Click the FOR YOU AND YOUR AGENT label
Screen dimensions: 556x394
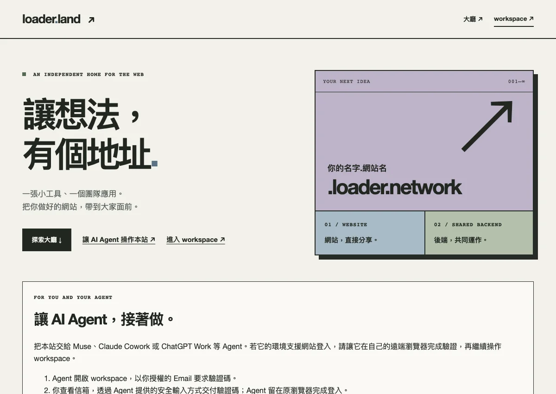point(73,298)
